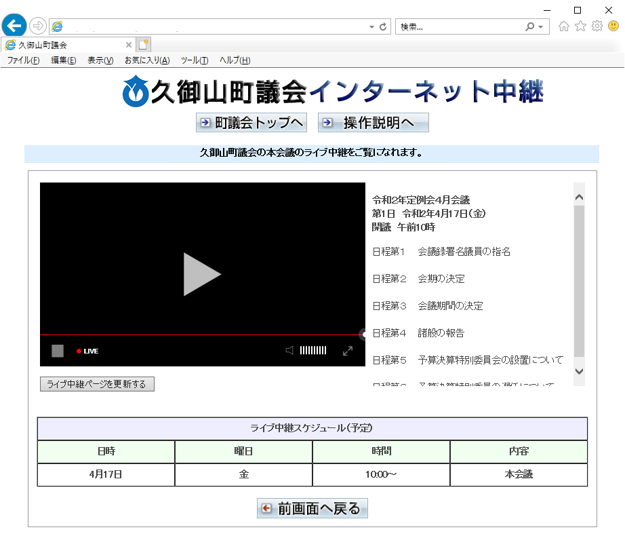Open favorites with the star icon
This screenshot has width=625, height=555.
click(x=580, y=26)
